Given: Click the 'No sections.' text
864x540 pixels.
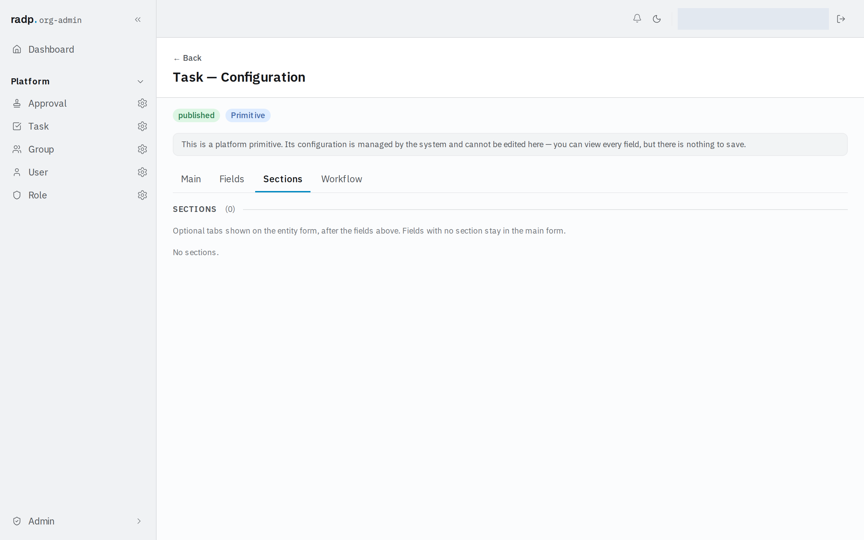Looking at the screenshot, I should coord(196,252).
